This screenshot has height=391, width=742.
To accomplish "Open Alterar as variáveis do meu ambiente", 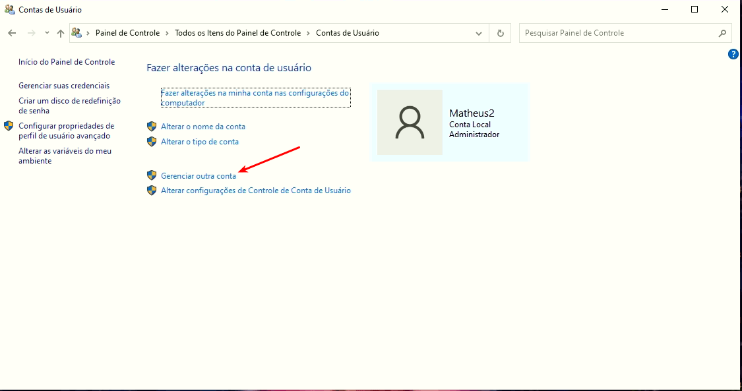I will click(x=65, y=156).
